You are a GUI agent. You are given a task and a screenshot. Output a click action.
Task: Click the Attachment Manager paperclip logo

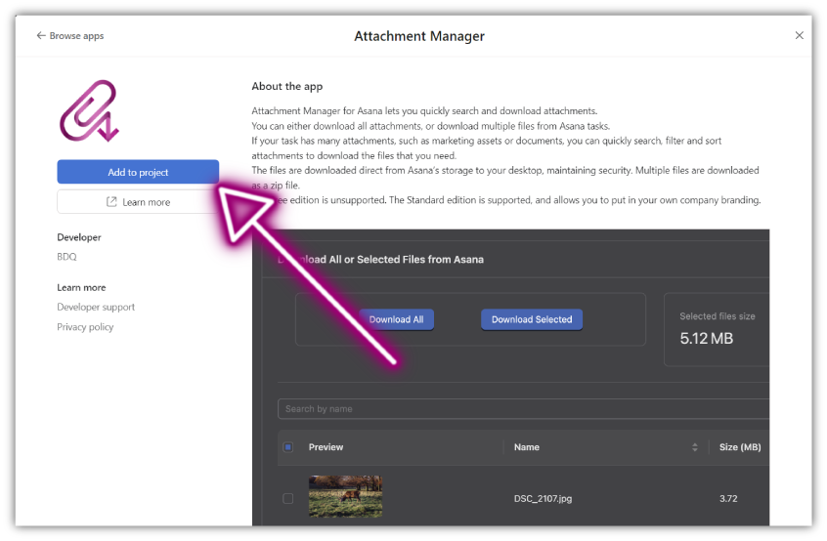point(89,110)
